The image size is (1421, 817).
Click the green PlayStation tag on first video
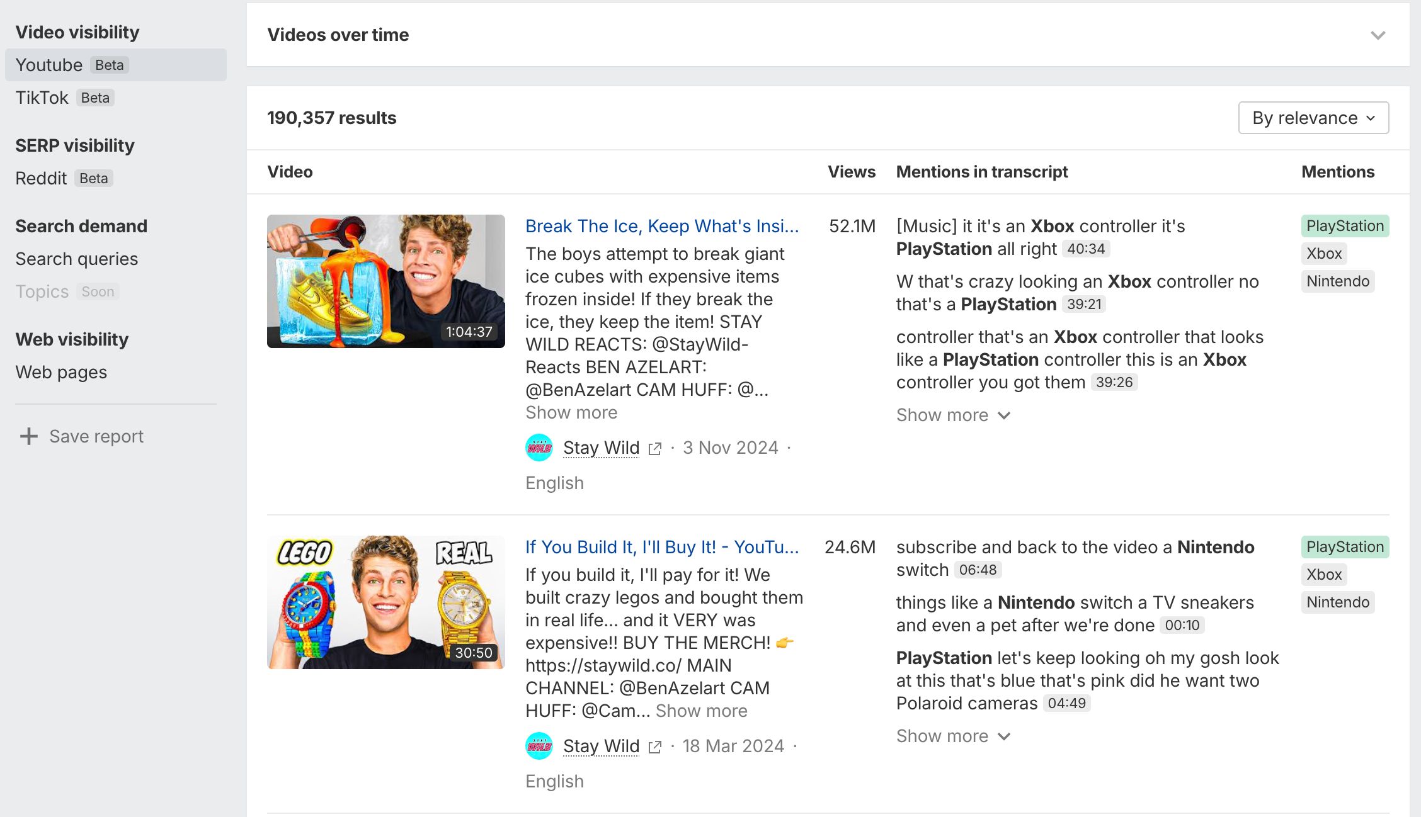point(1345,226)
